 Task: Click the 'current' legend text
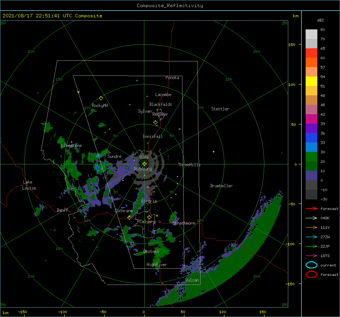tap(328, 265)
